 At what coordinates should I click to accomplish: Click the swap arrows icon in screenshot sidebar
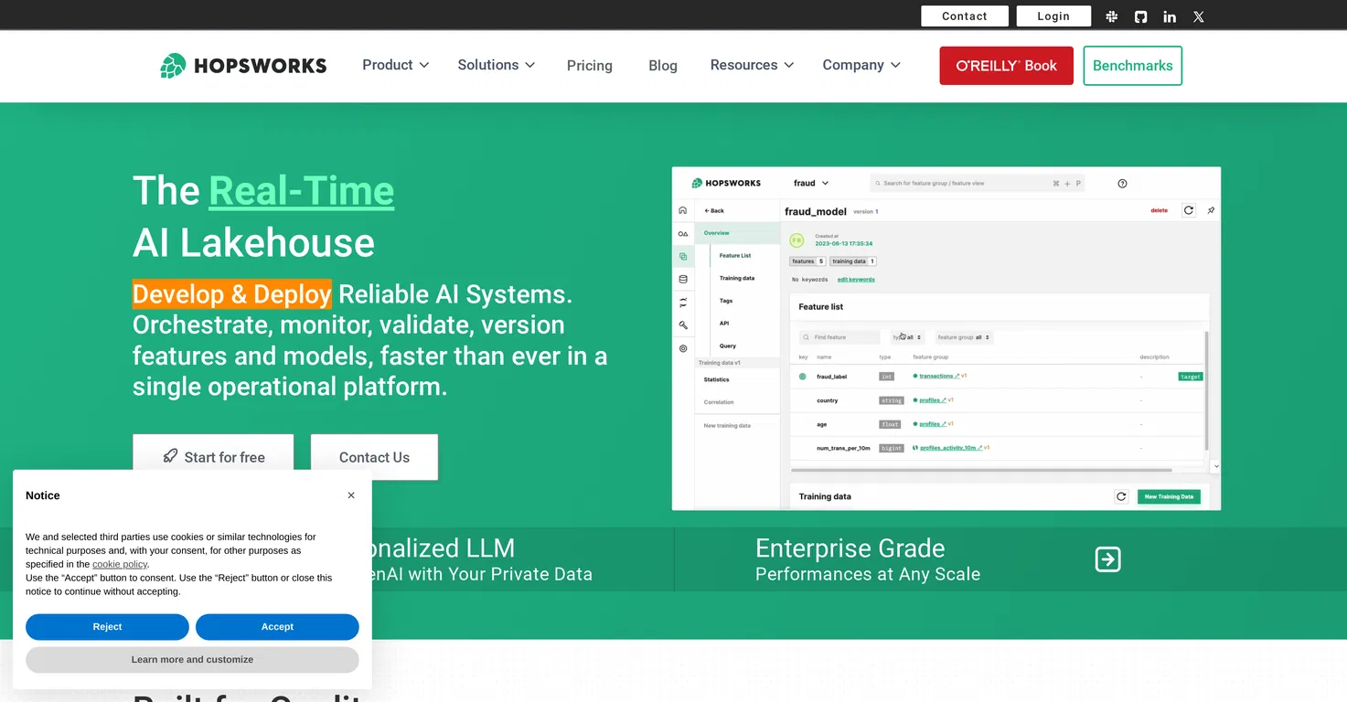click(x=683, y=303)
